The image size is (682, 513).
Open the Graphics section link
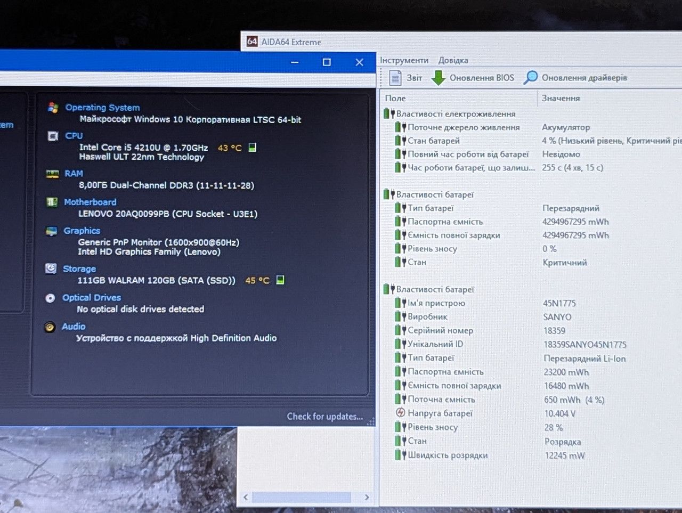pyautogui.click(x=82, y=231)
